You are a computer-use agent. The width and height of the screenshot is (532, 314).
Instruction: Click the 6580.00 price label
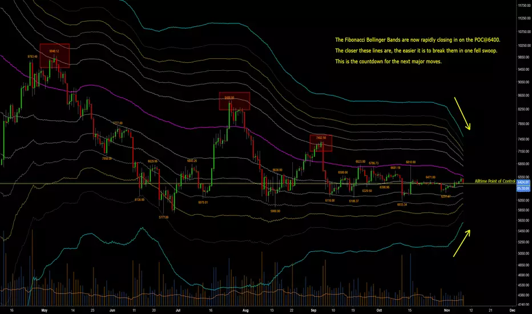(x=343, y=172)
